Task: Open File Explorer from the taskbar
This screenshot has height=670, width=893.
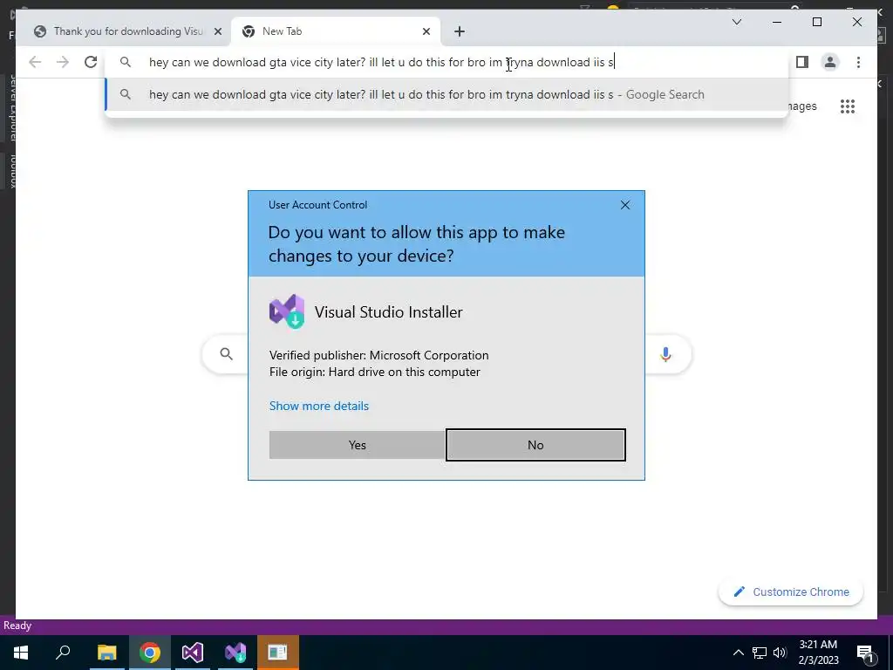Action: point(106,653)
